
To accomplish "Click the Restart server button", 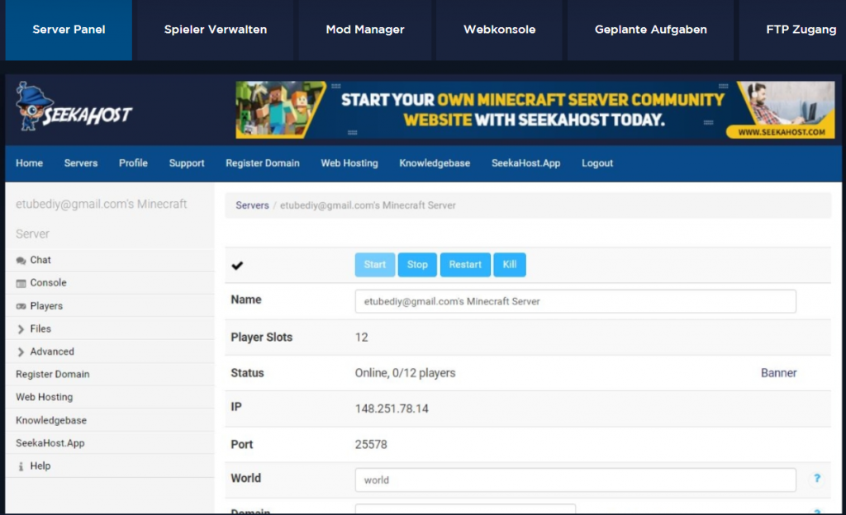I will tap(465, 264).
